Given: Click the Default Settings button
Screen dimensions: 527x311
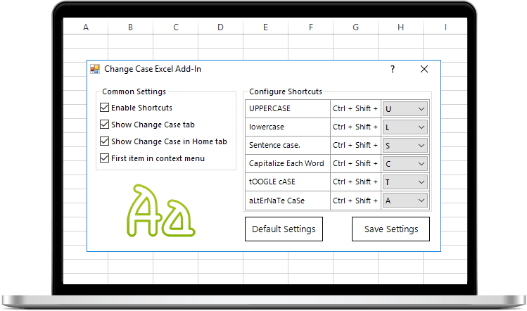Looking at the screenshot, I should point(284,229).
